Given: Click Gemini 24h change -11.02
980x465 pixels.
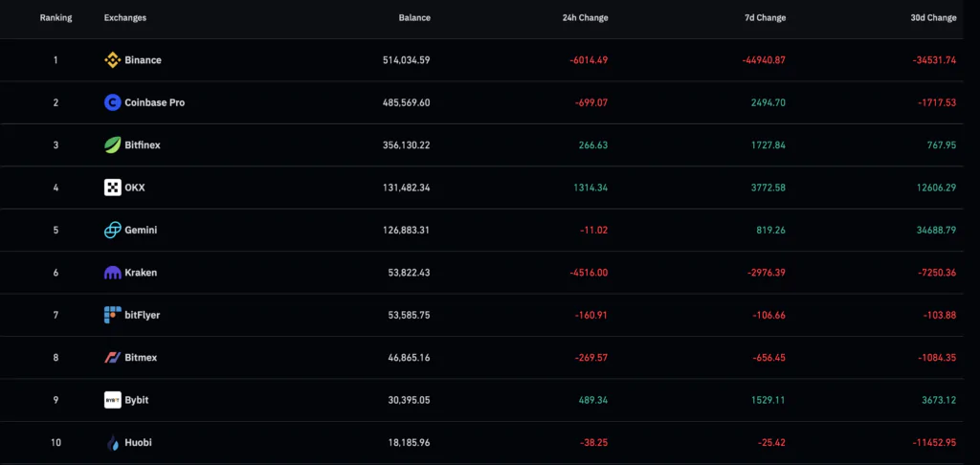Looking at the screenshot, I should (x=593, y=230).
